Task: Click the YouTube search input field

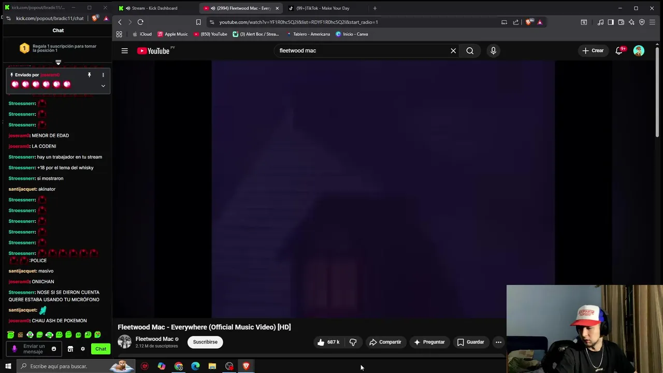Action: coord(363,51)
